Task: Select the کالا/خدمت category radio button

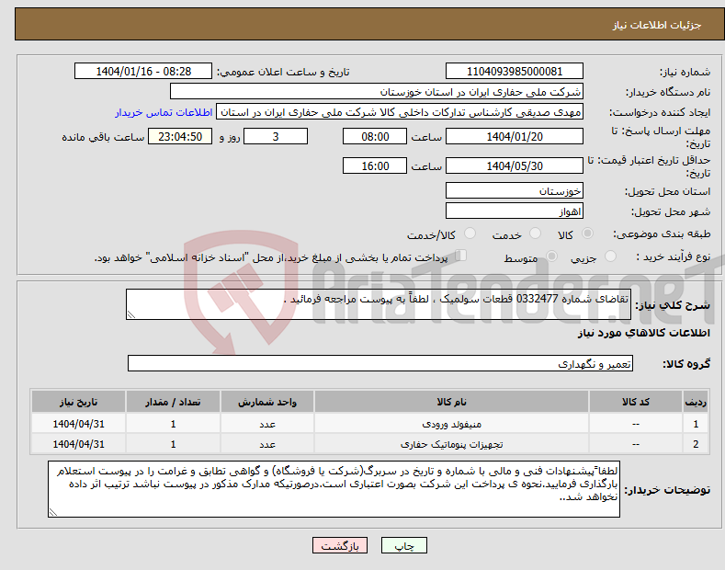Action: (470, 234)
